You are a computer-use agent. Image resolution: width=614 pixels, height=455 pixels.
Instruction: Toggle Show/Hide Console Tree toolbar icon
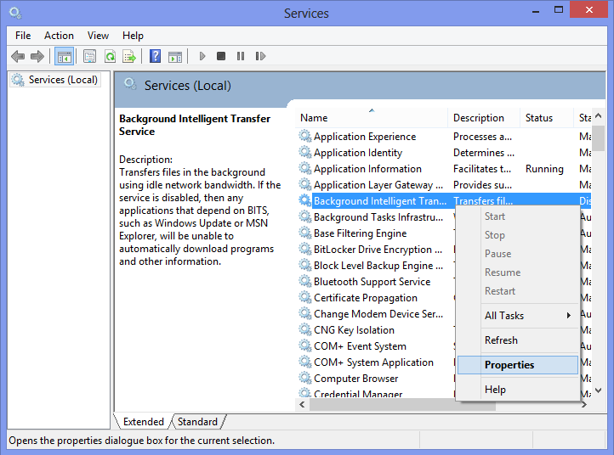65,57
